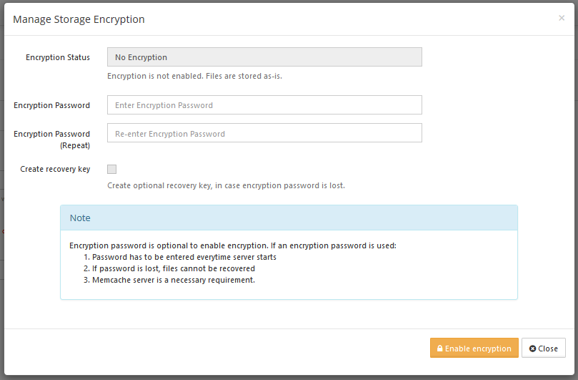
Task: Click the No Encryption status field
Action: pos(264,57)
